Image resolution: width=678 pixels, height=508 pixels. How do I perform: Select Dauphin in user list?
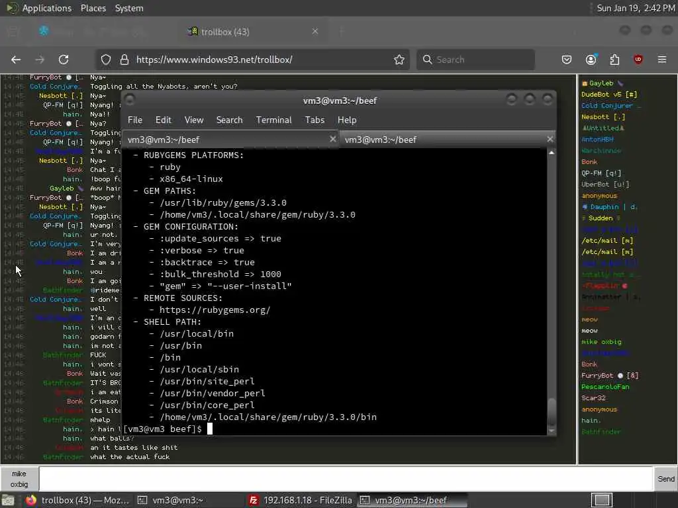[609, 206]
